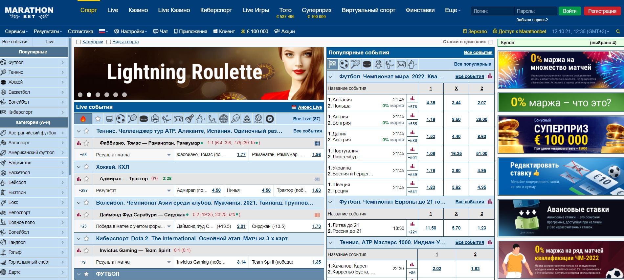Open the Все Live (87) link

click(x=307, y=119)
